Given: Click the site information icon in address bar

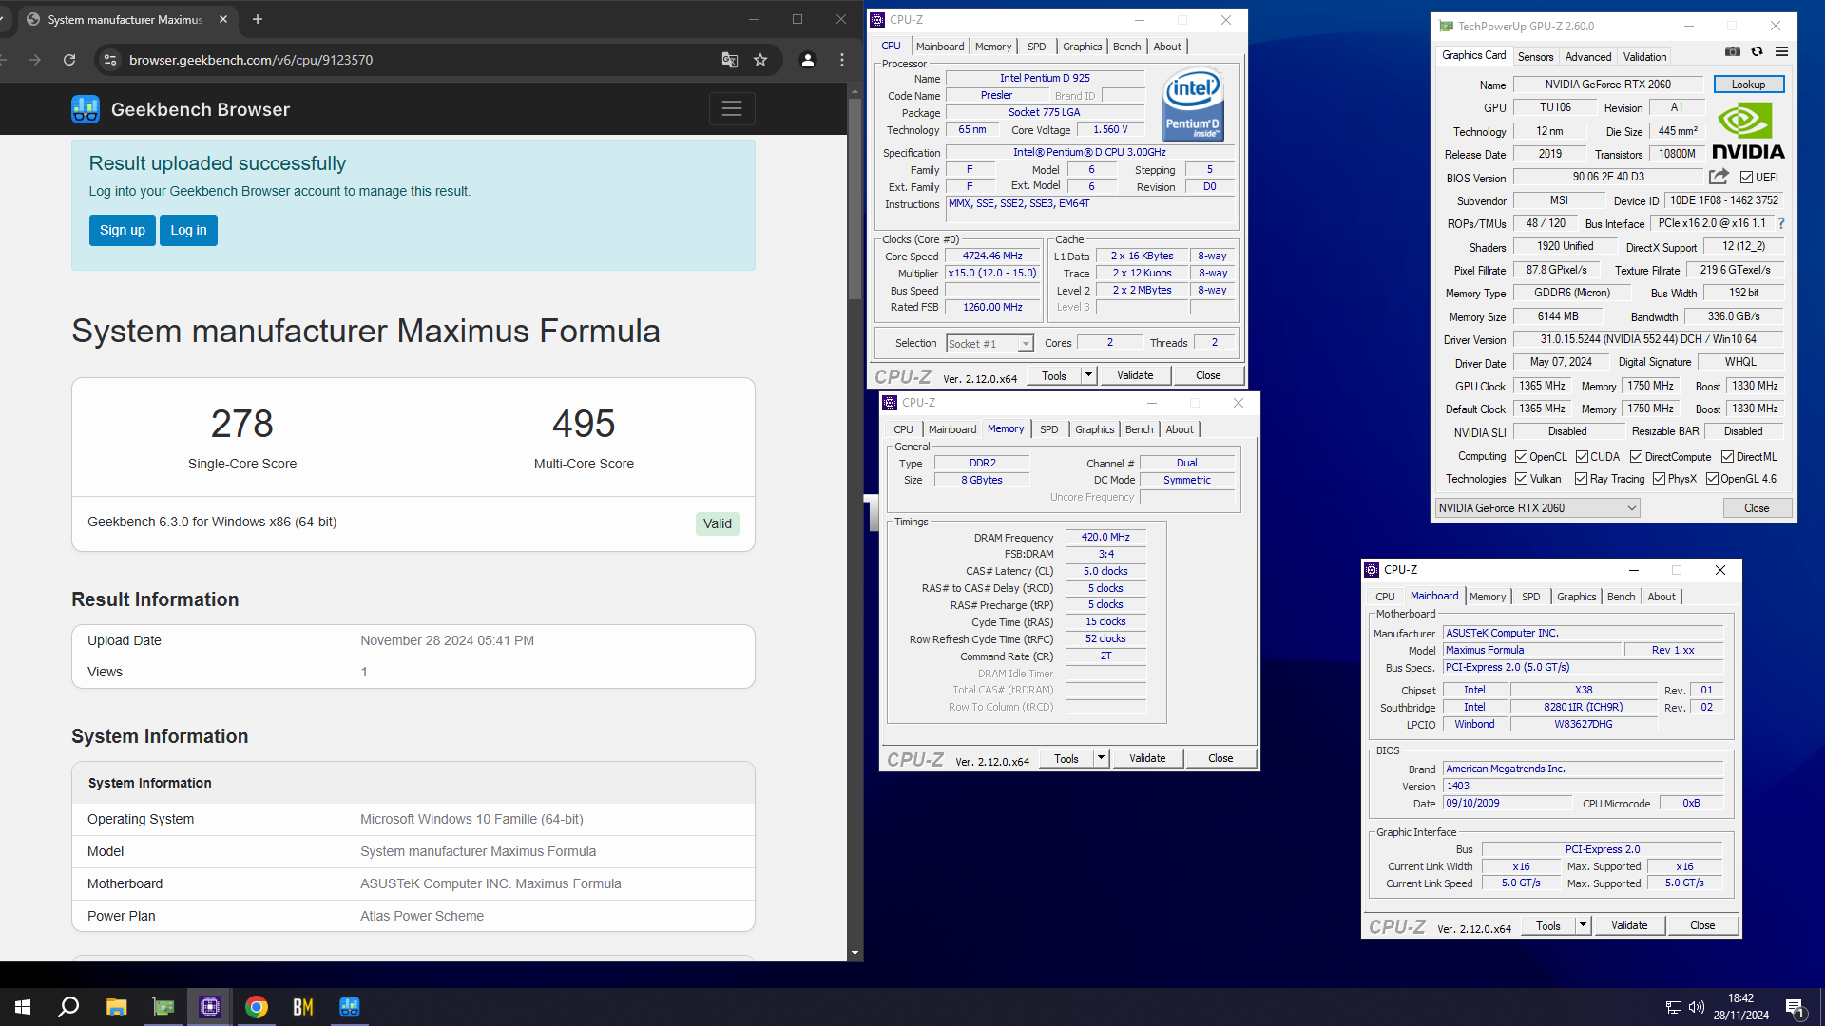Looking at the screenshot, I should 110,60.
